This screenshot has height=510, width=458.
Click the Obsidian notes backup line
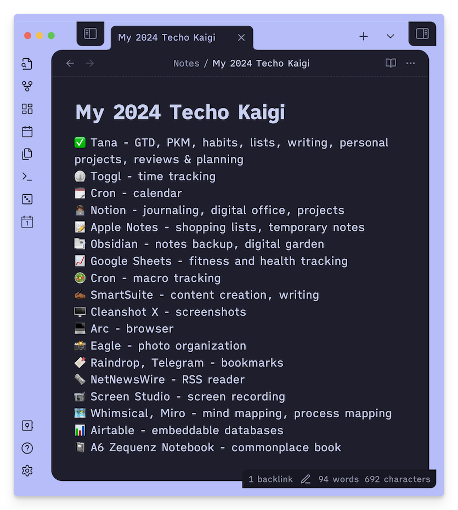[199, 244]
